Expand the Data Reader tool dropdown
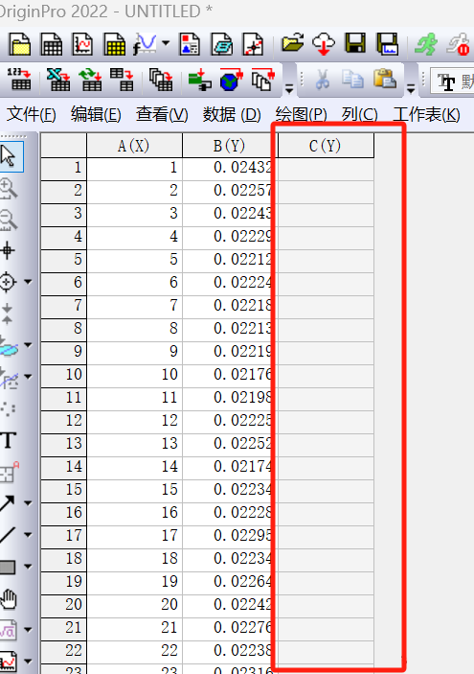This screenshot has width=474, height=674. 28,282
